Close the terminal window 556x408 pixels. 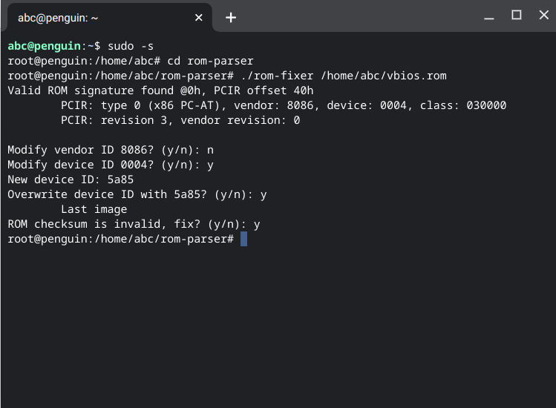(543, 15)
